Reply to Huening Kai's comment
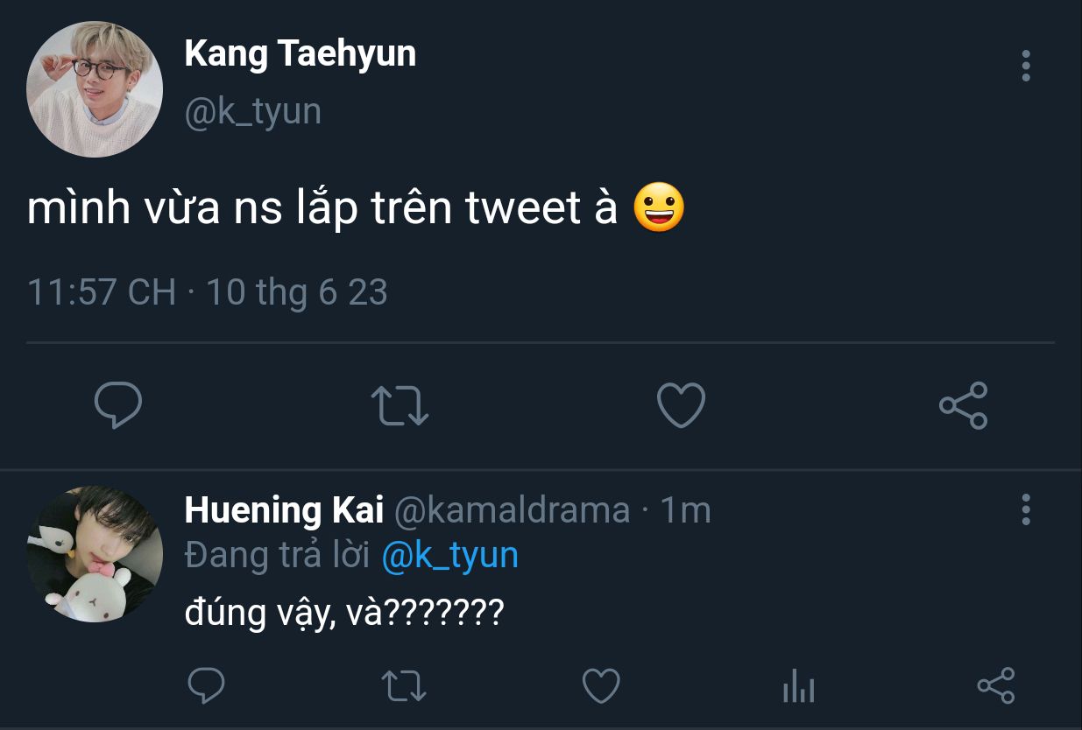Image resolution: width=1082 pixels, height=730 pixels. coord(207,685)
